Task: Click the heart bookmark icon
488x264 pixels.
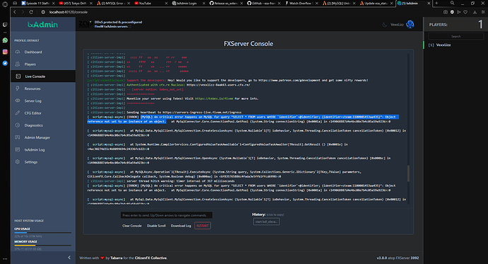Action: 465,12
